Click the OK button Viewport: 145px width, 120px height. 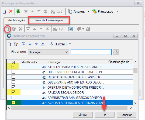pos(105,115)
